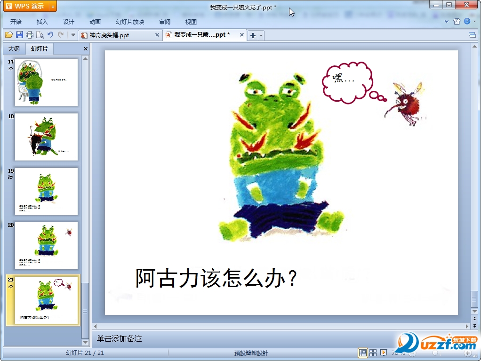Switch to Normal view icon in status bar
Viewport: 481px width, 361px height.
click(362, 353)
